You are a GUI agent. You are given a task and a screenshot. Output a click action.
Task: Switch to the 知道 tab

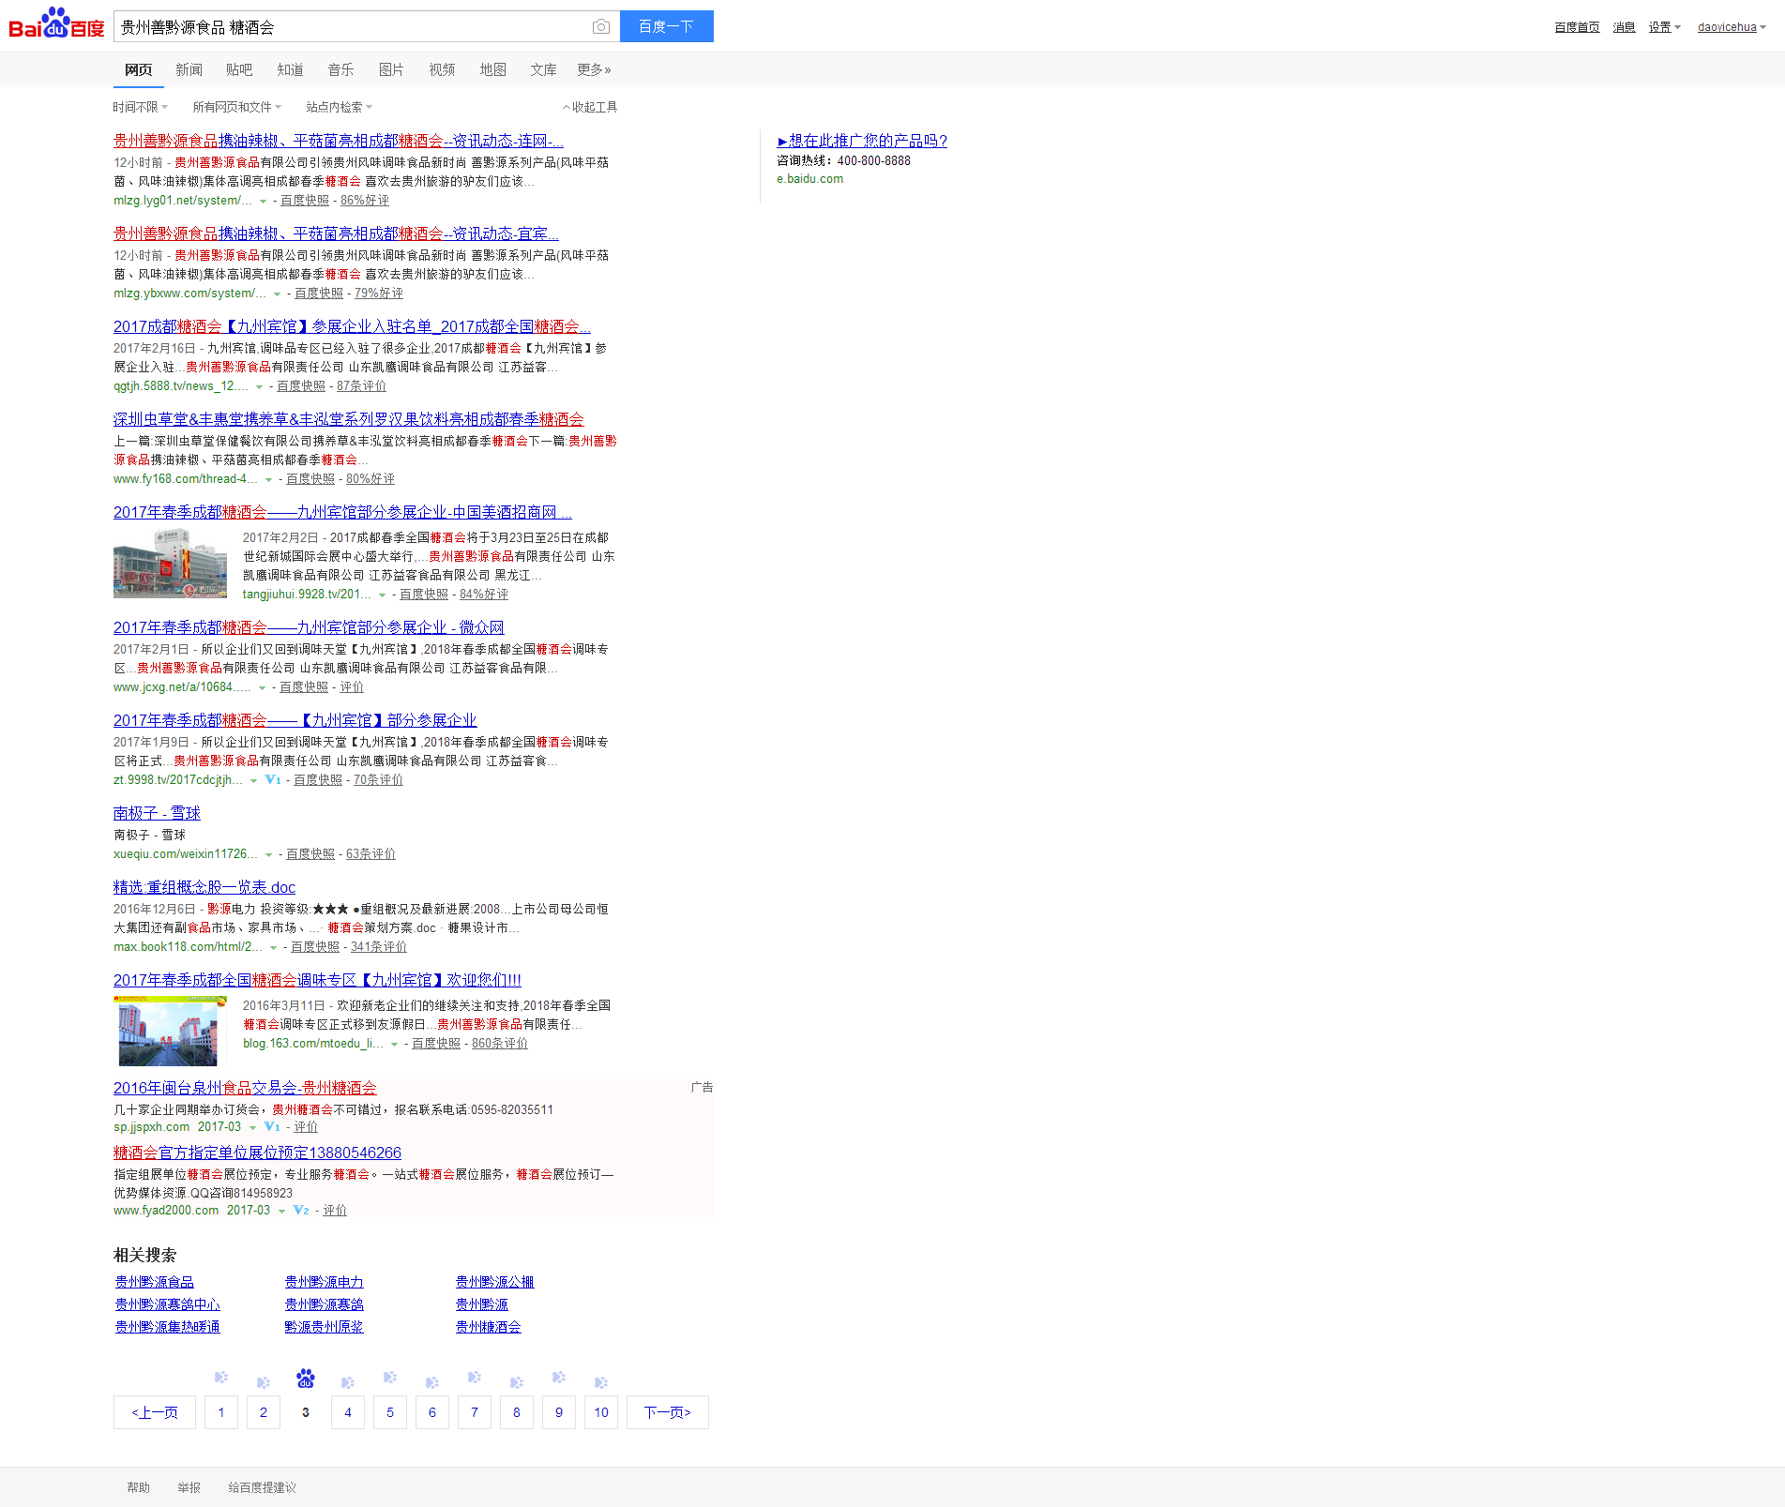tap(290, 69)
